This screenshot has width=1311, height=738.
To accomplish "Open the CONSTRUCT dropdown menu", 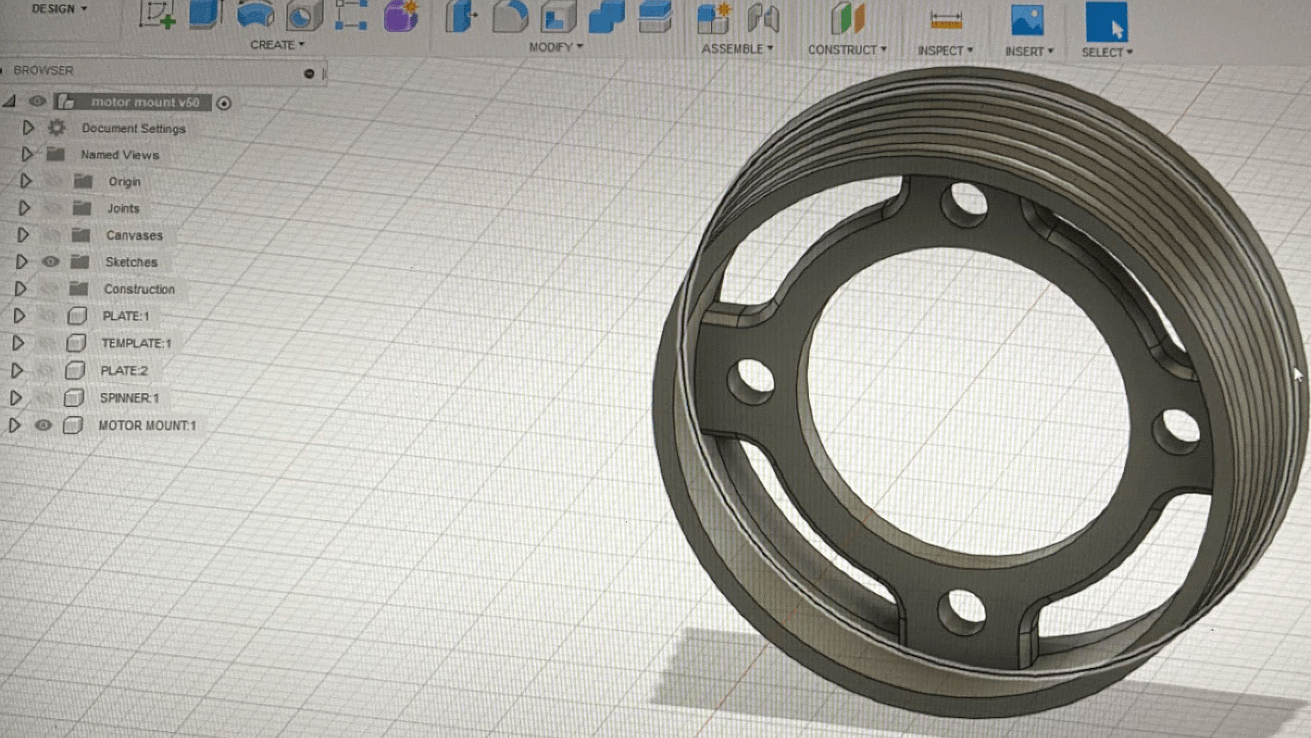I will (x=846, y=50).
